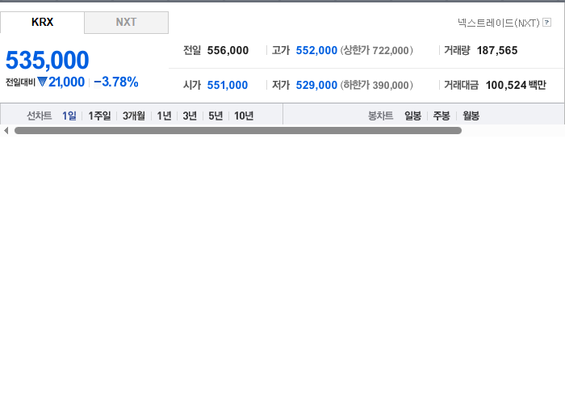Click the 넥스트레이드(NXT) label
565x396 pixels.
(499, 23)
